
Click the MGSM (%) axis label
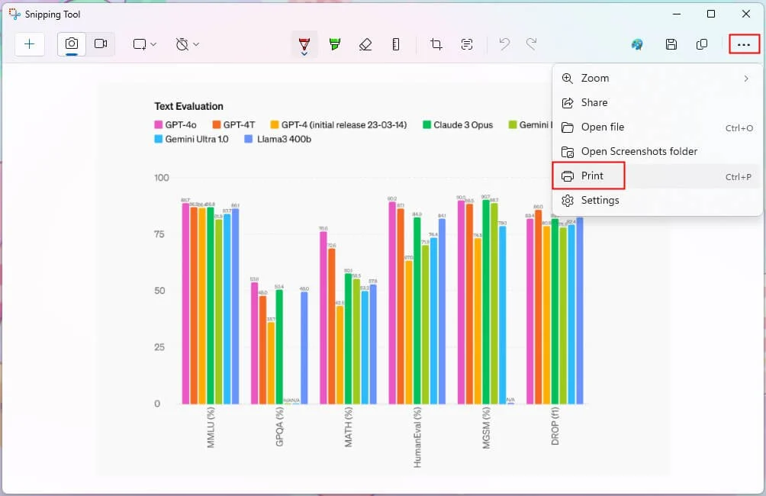[486, 428]
